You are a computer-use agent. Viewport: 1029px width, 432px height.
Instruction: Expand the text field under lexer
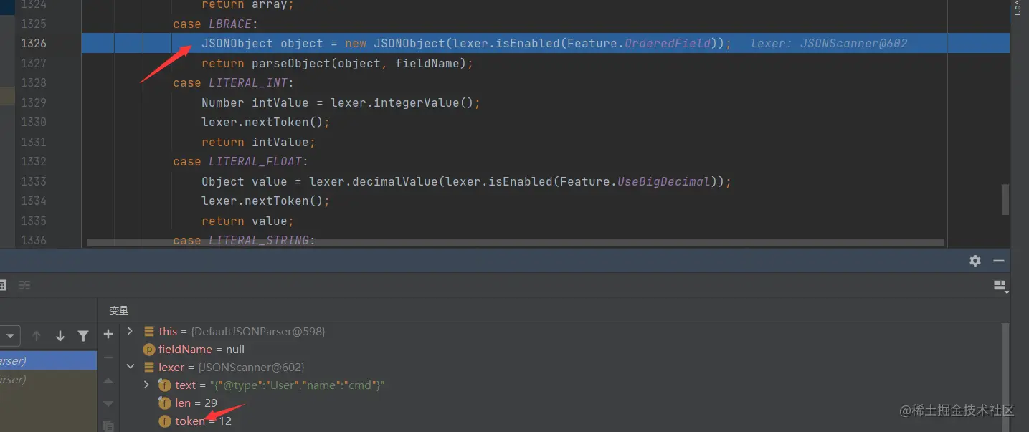pyautogui.click(x=146, y=385)
